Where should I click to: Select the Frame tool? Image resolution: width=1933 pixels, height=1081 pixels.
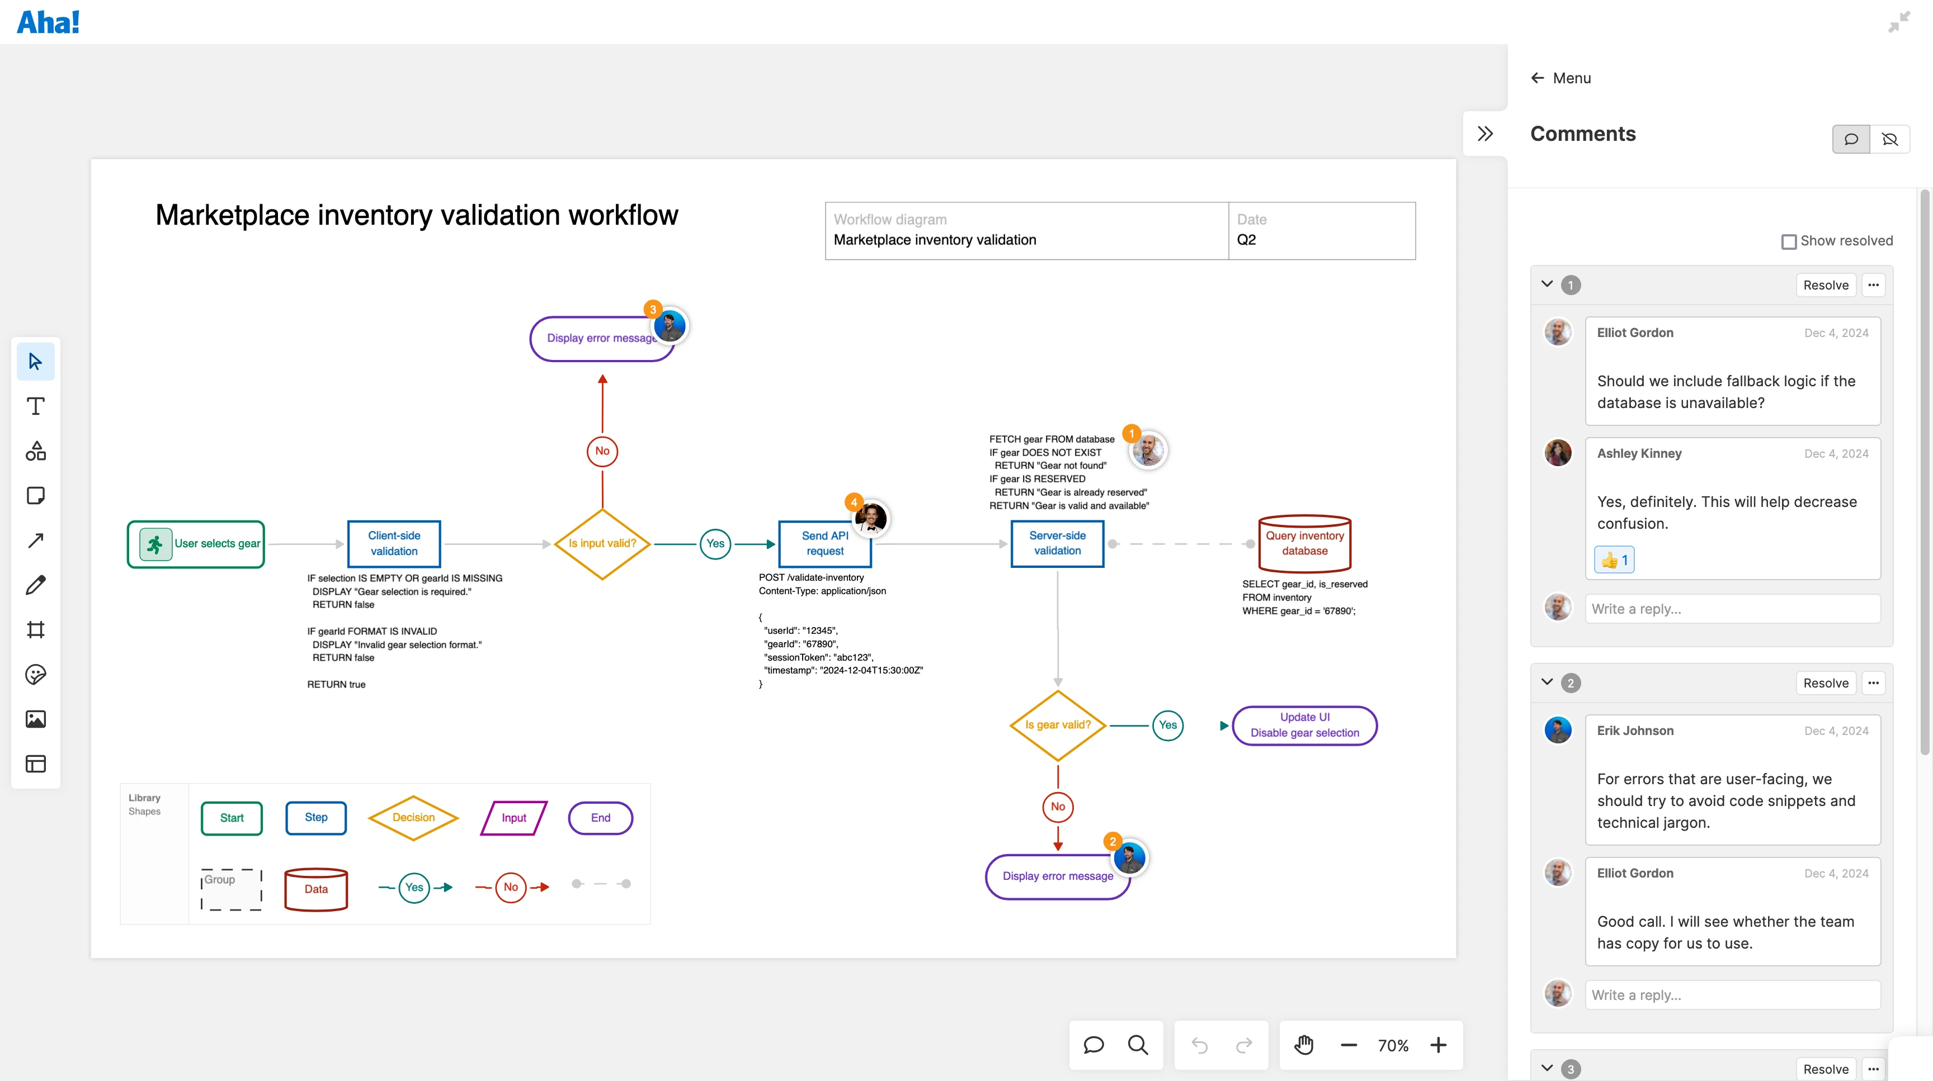coord(35,630)
